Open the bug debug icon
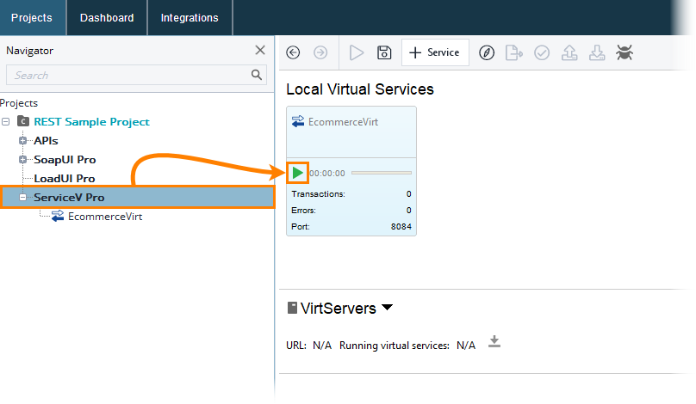Image resolution: width=696 pixels, height=404 pixels. point(625,52)
